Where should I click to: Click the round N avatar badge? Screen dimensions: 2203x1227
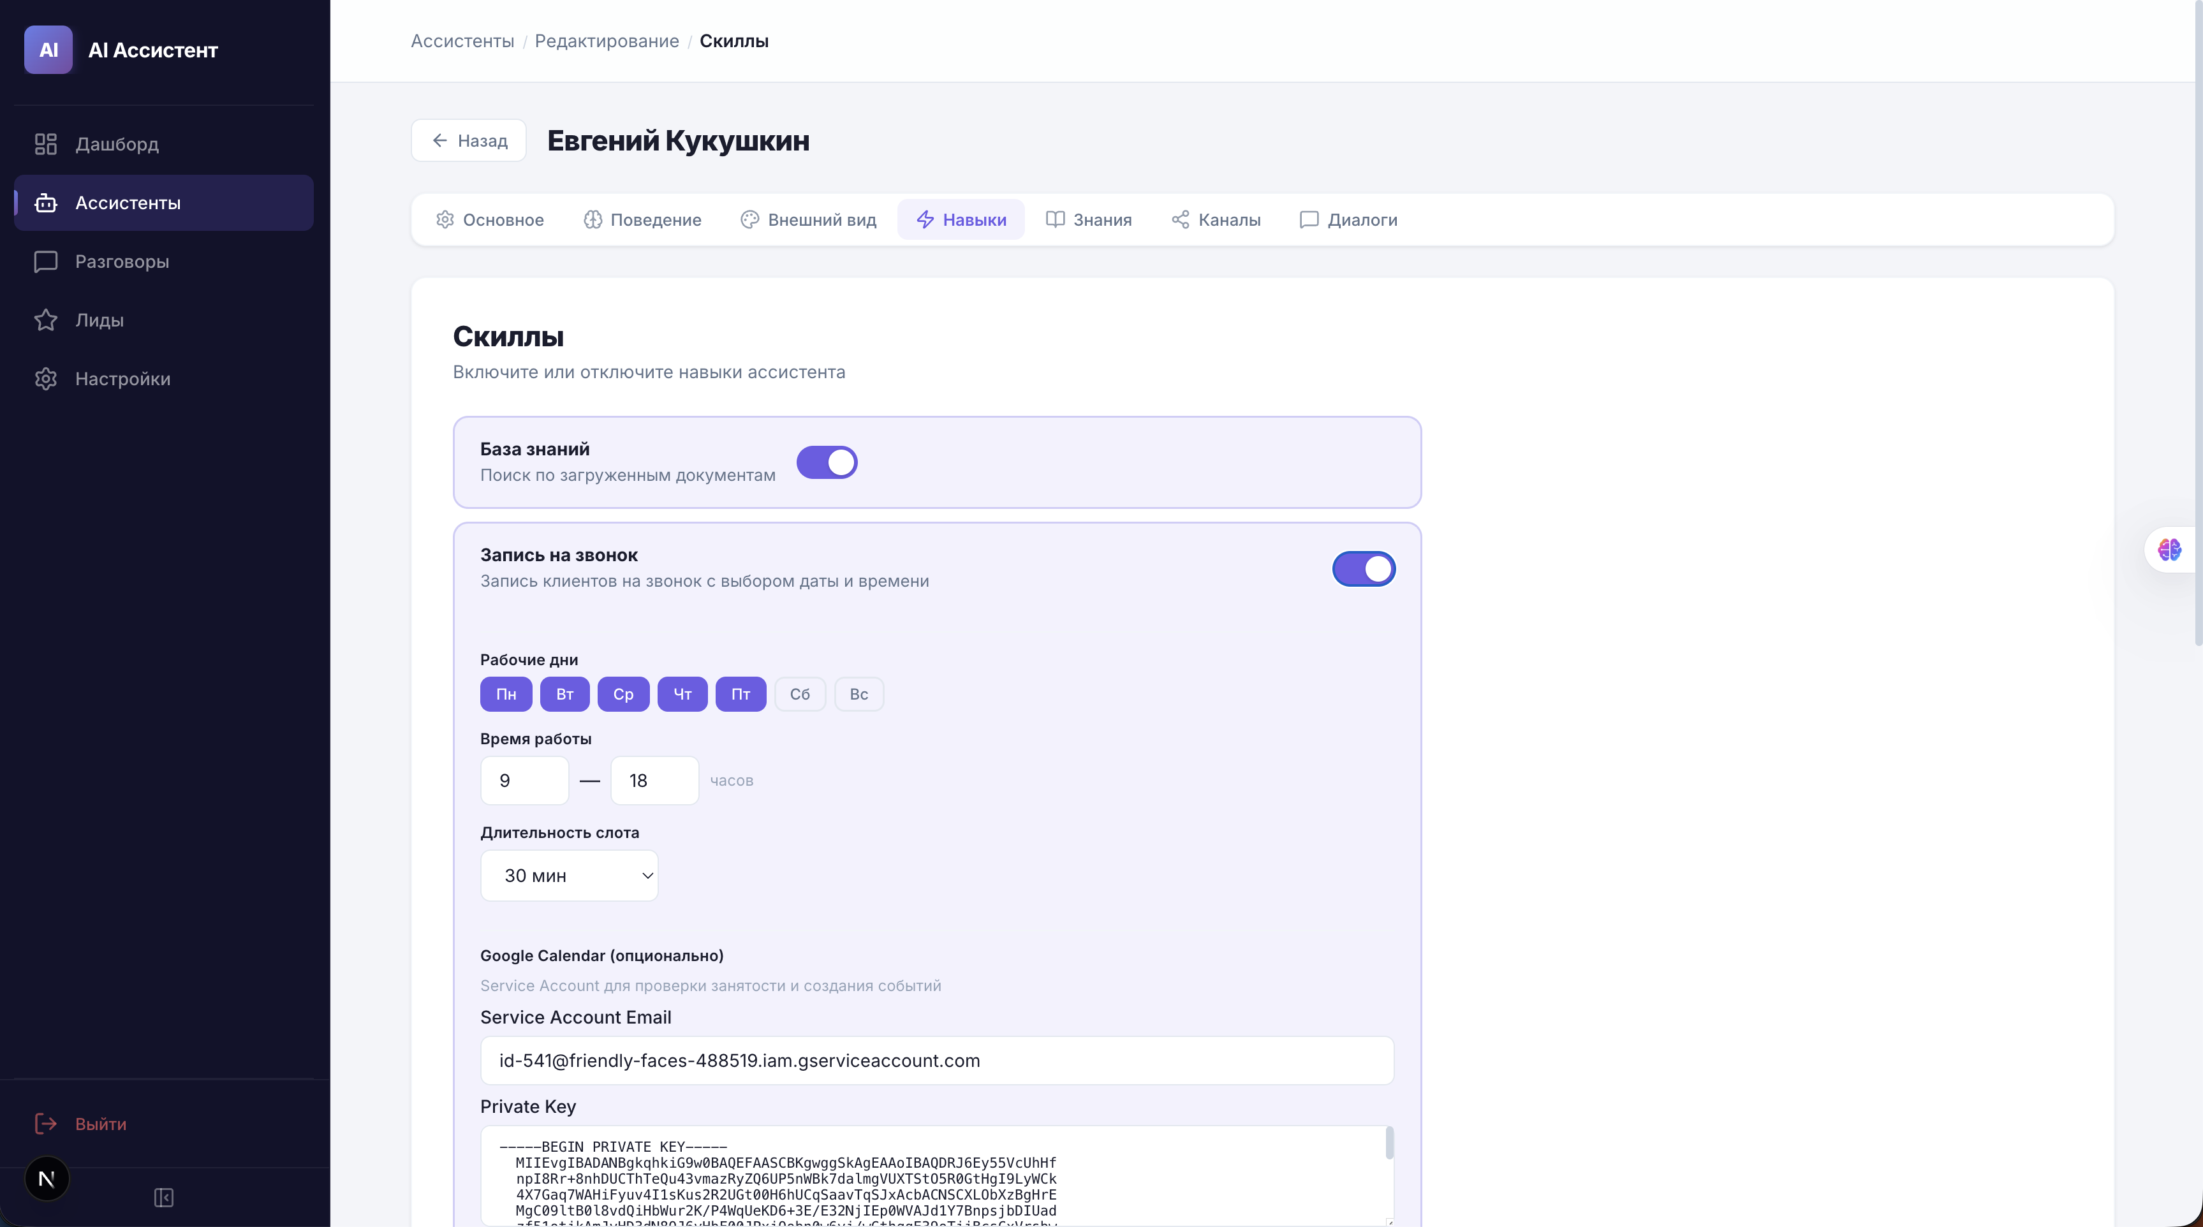coord(47,1179)
